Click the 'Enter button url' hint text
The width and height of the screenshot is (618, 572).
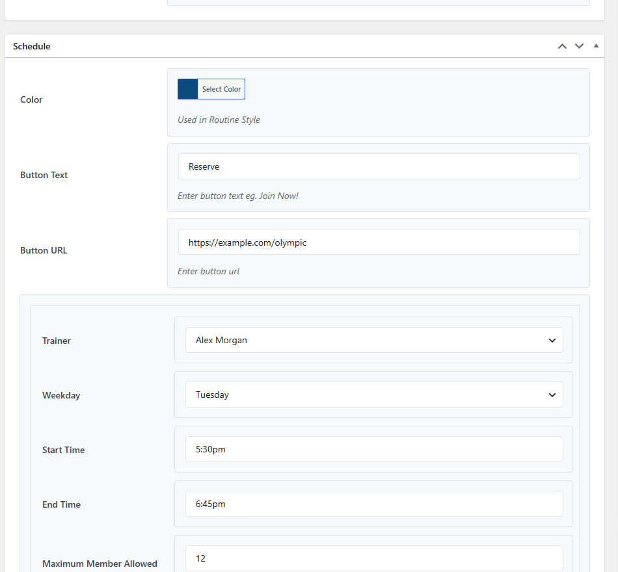pos(209,272)
